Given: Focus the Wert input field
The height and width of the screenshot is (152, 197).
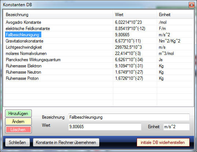Looking at the screenshot, I should click(x=105, y=127).
